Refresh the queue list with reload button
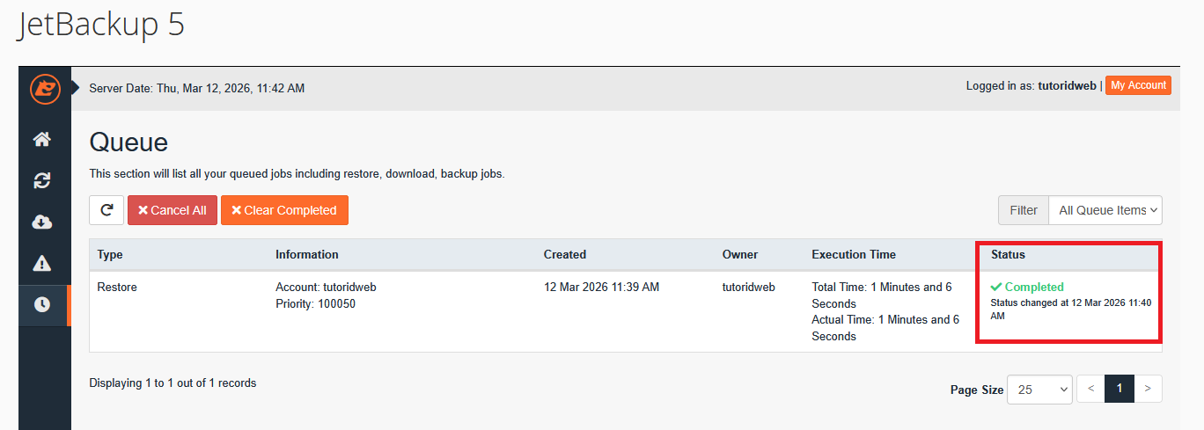This screenshot has width=1204, height=430. click(x=106, y=210)
